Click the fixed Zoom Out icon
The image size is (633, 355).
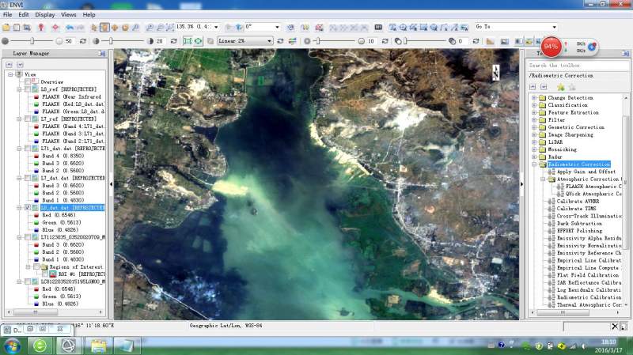pyautogui.click(x=160, y=28)
